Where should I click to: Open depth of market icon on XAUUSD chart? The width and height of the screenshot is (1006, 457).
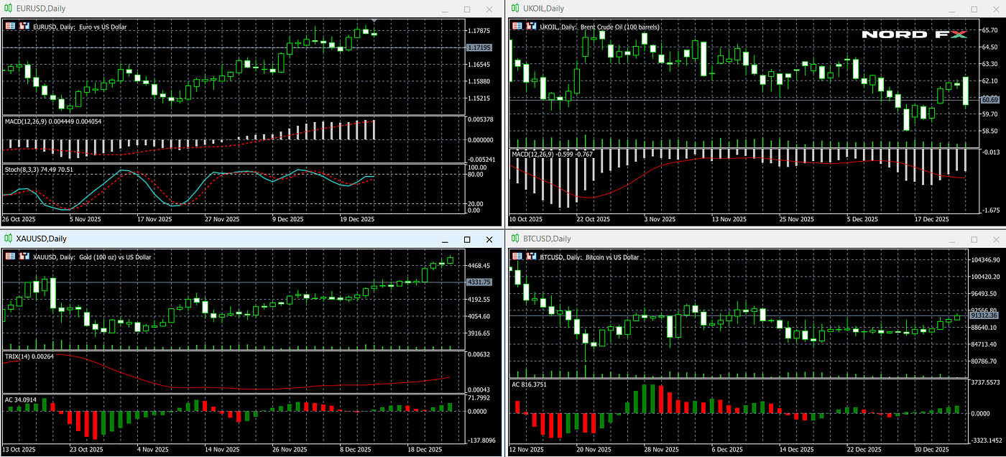[25, 257]
